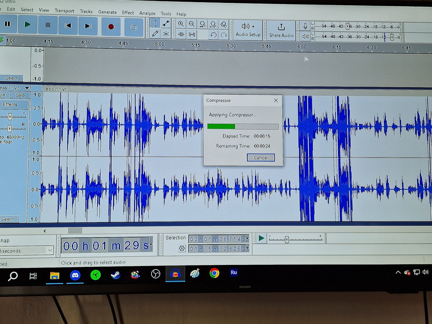Undo the last action
This screenshot has height=324, width=432.
click(213, 35)
